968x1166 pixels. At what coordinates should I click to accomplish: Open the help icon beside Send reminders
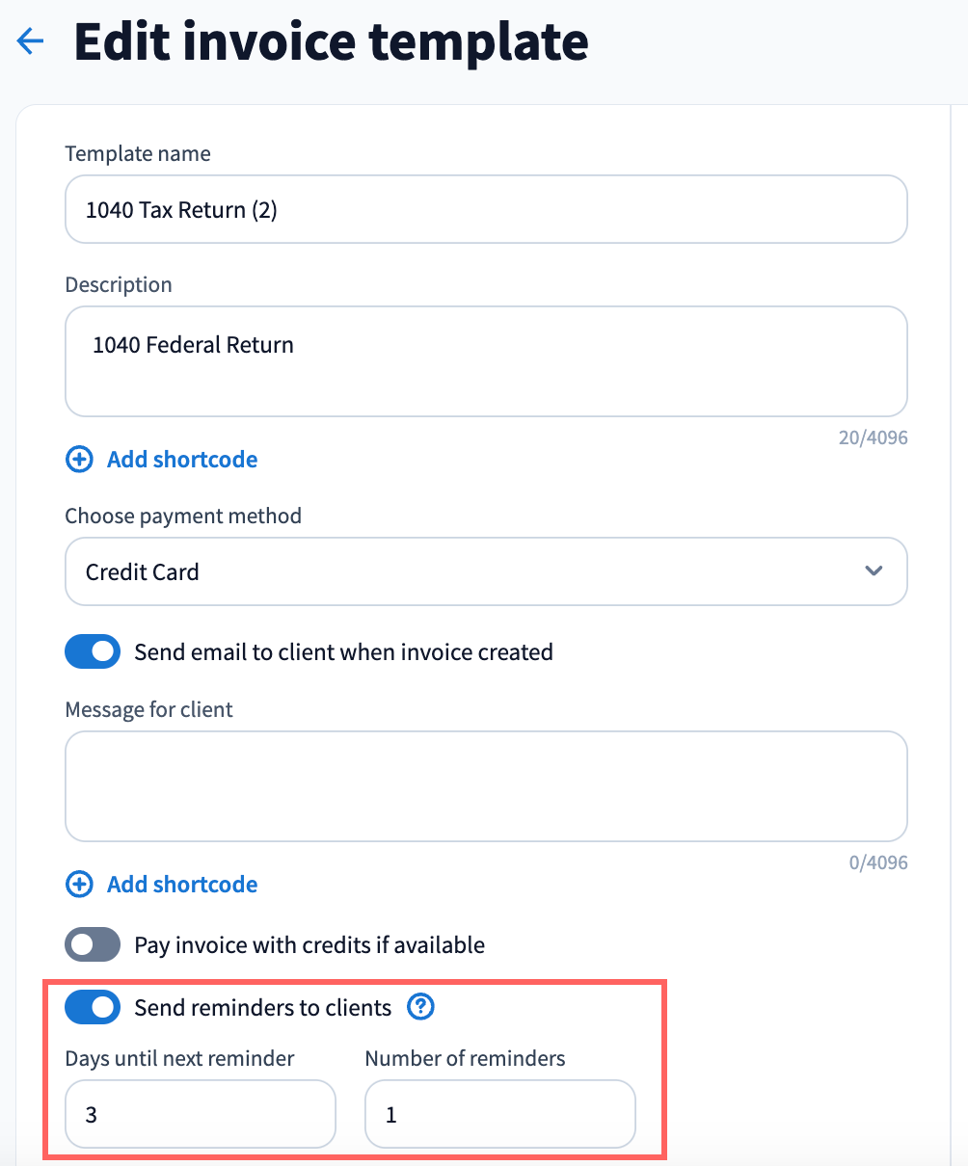(420, 1007)
